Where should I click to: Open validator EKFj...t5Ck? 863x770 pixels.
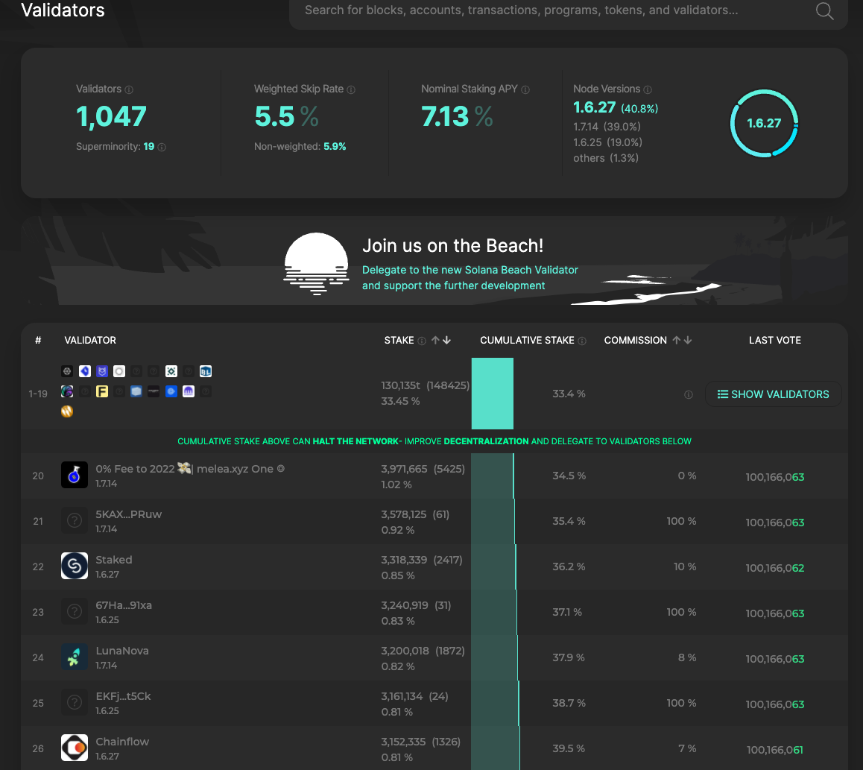tap(123, 696)
